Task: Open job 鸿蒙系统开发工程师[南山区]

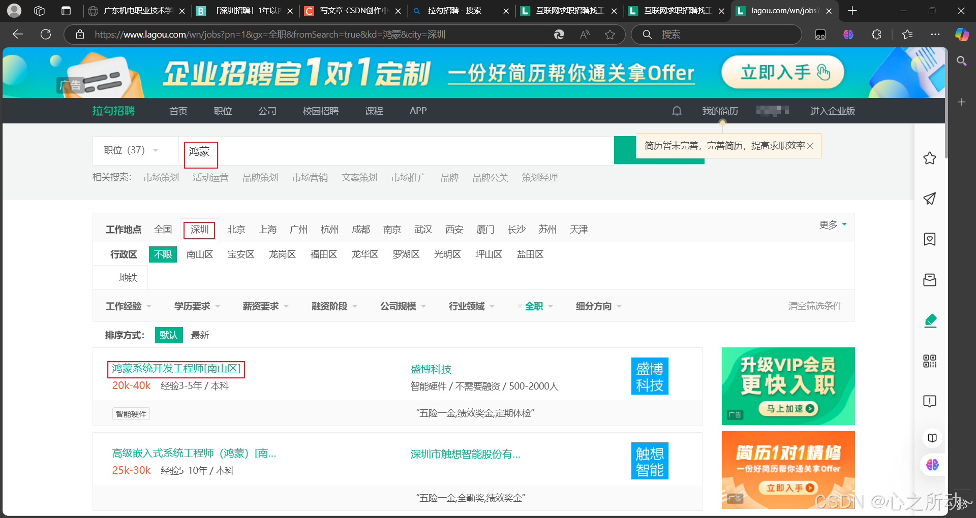Action: pyautogui.click(x=176, y=369)
